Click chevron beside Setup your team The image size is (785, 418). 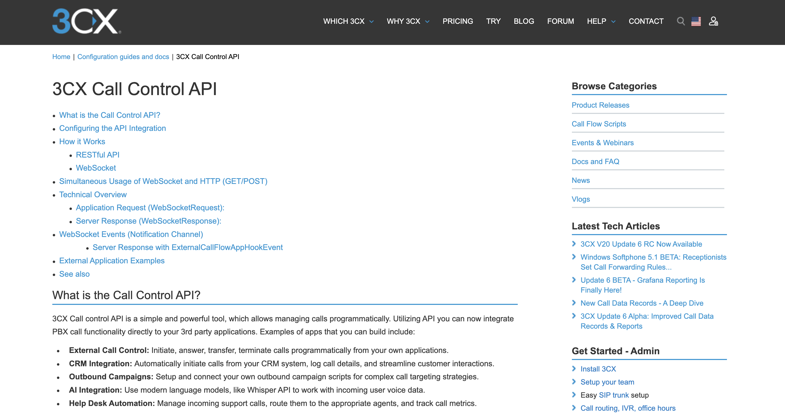(x=574, y=381)
